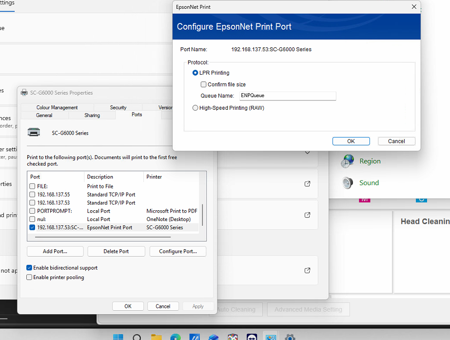The width and height of the screenshot is (450, 340).
Task: Open the colorful X-pattern app in taskbar
Action: [x=233, y=337]
